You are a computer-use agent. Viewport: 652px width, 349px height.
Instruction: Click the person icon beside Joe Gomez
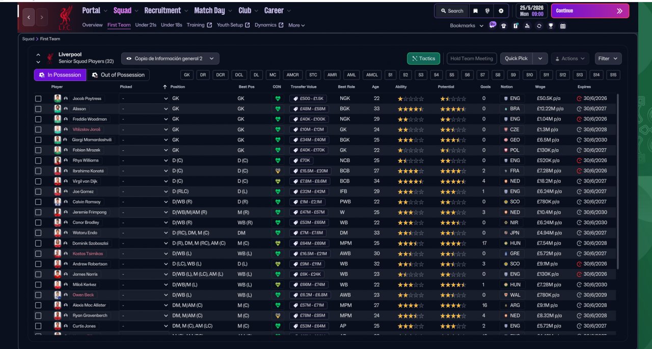point(66,192)
